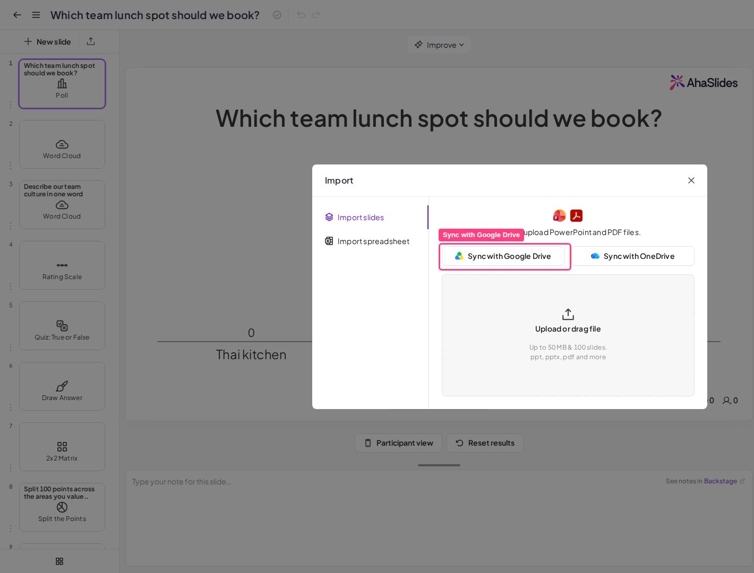Open slide 1 options drag handle

(10, 105)
